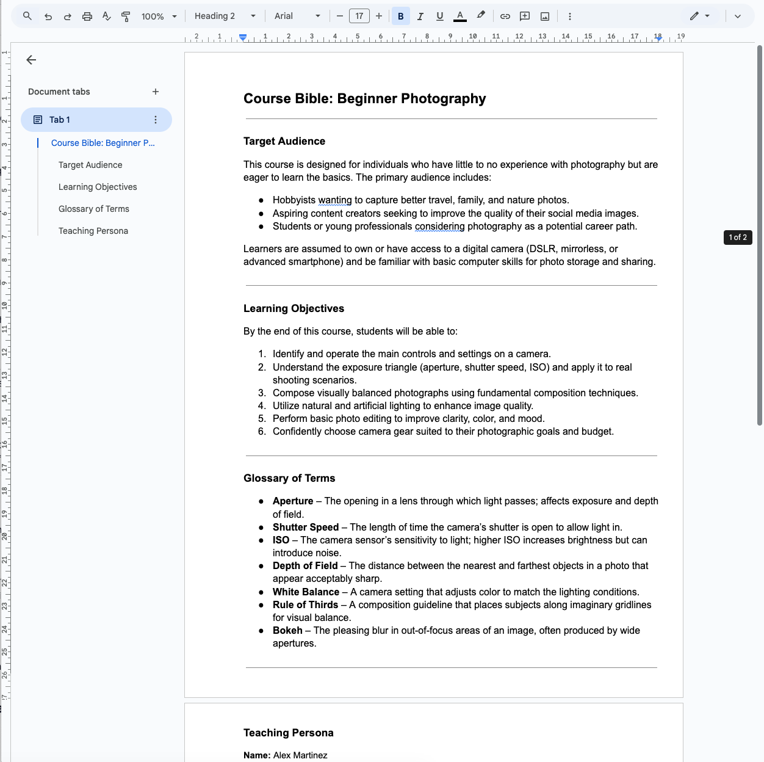Insert a link

tap(505, 16)
